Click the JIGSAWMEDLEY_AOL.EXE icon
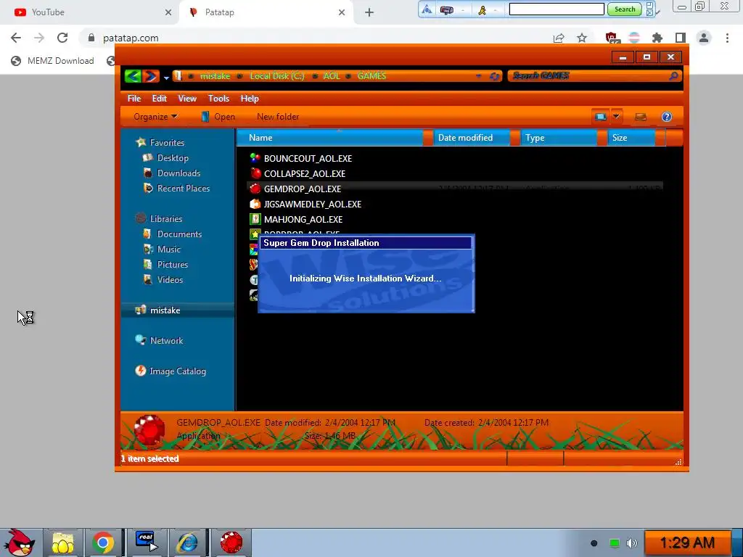 255,204
